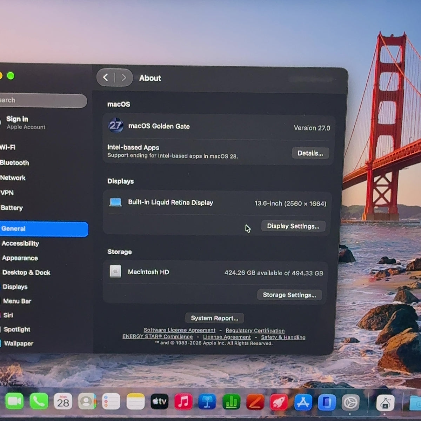421x421 pixels.
Task: Click the laptop icon beside Built-in Display
Action: (x=115, y=202)
